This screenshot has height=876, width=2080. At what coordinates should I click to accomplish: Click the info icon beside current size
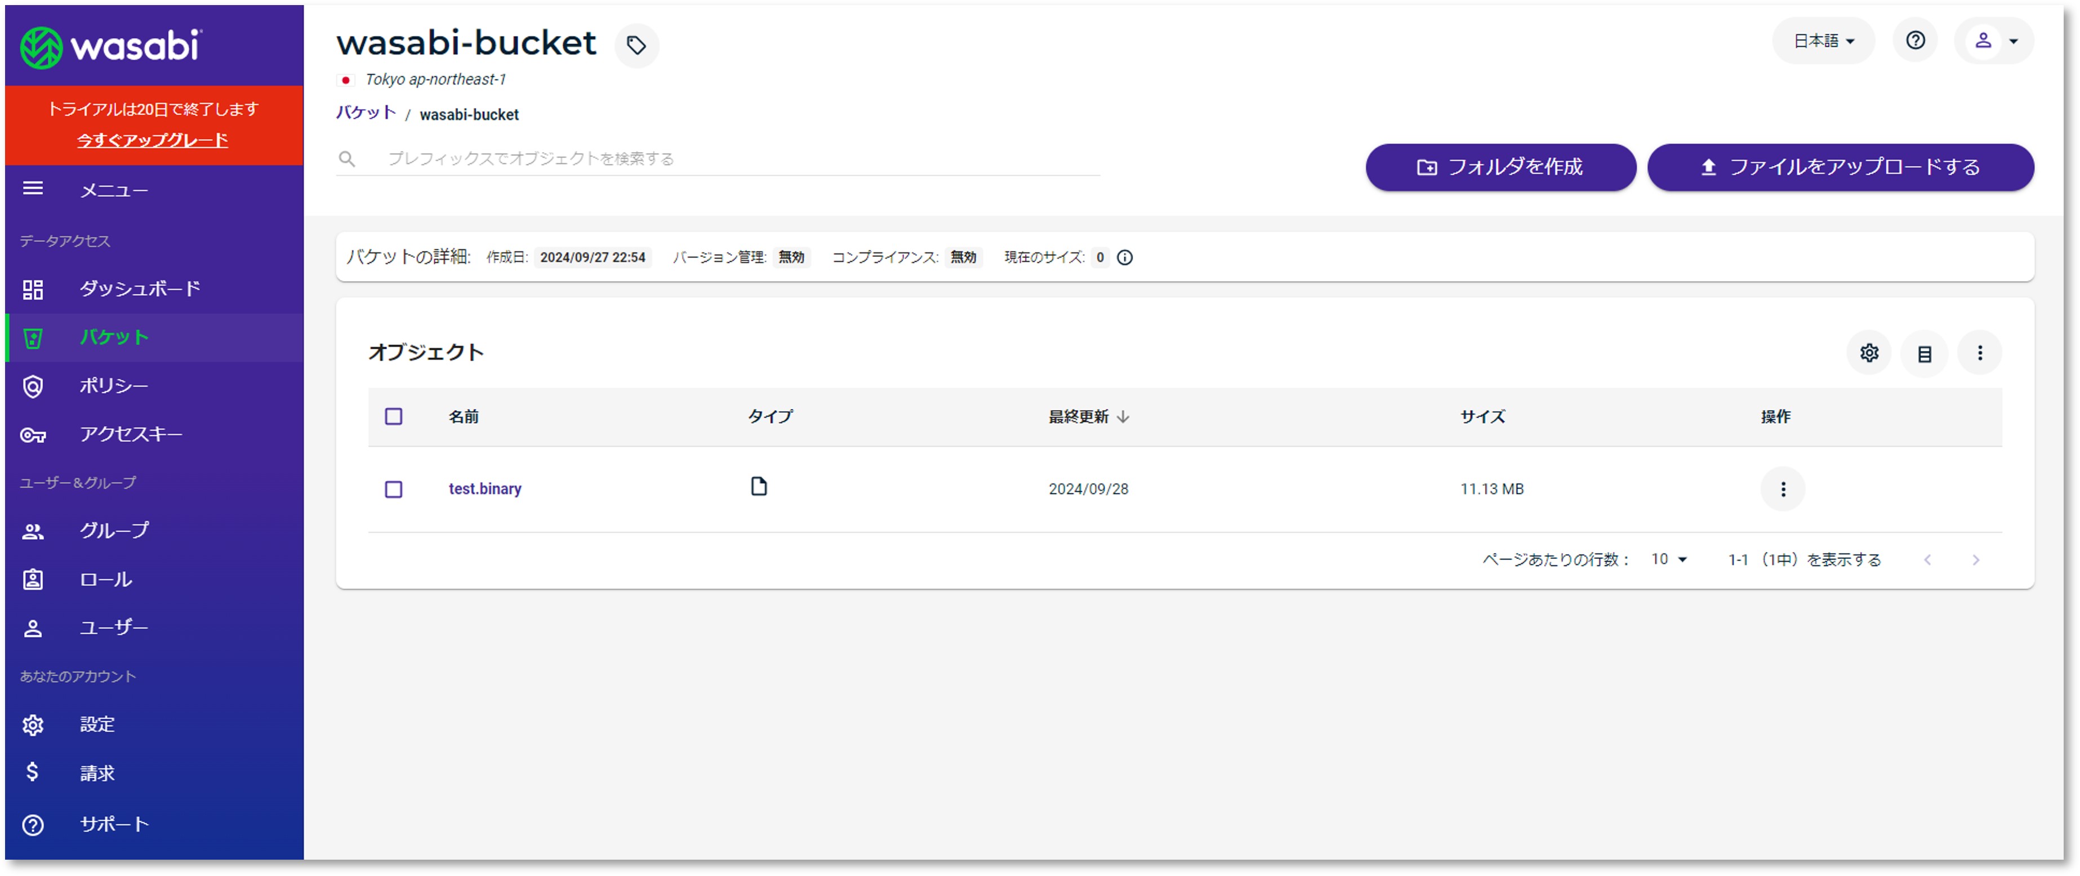[x=1124, y=257]
